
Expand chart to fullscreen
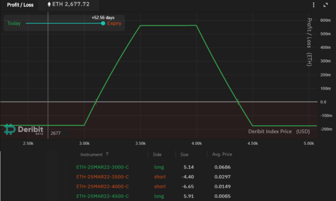click(x=325, y=5)
